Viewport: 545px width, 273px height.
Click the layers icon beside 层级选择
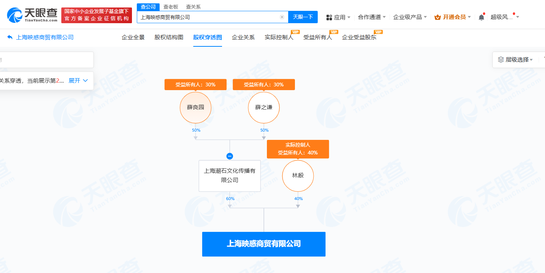500,60
